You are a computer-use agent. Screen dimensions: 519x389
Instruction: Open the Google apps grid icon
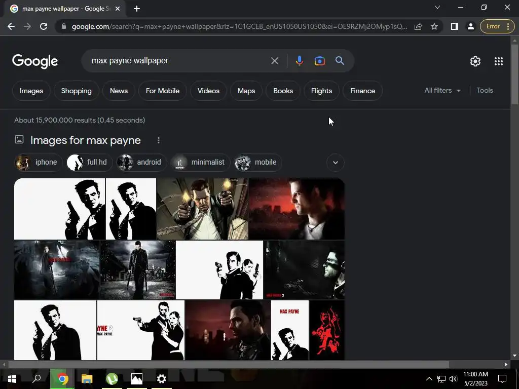click(499, 61)
